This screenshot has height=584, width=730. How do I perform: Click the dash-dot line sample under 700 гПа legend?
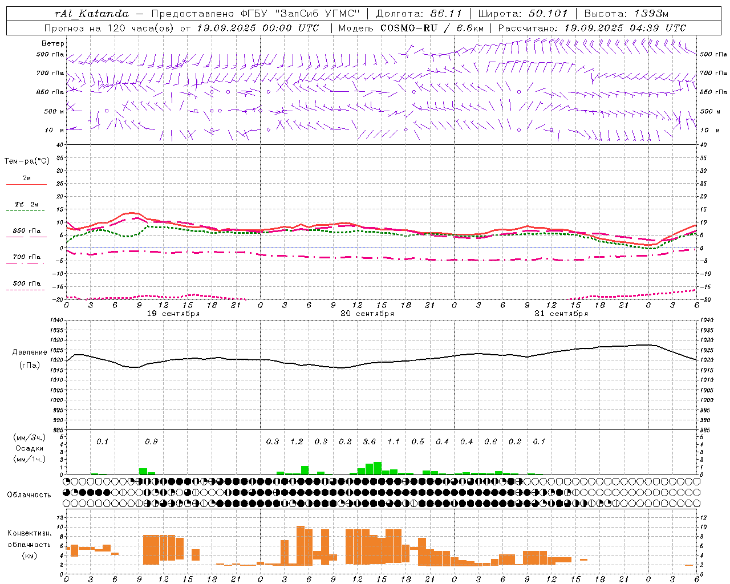25,263
